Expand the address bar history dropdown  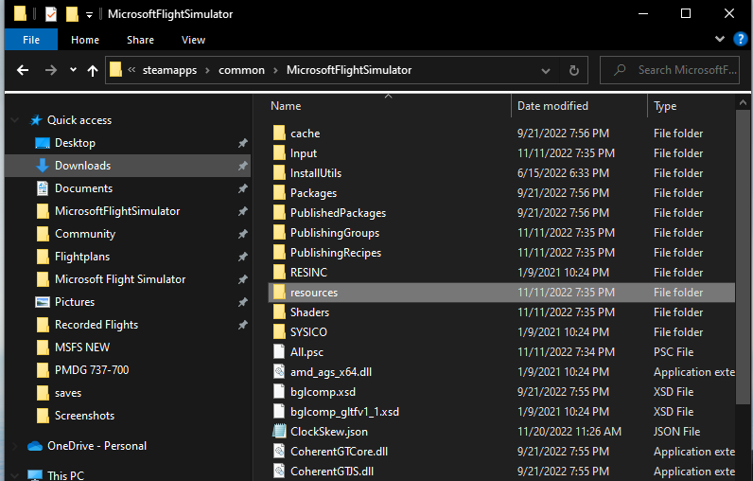546,70
